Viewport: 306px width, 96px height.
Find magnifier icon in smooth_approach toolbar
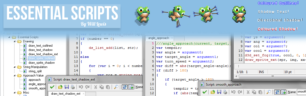pos(268,92)
